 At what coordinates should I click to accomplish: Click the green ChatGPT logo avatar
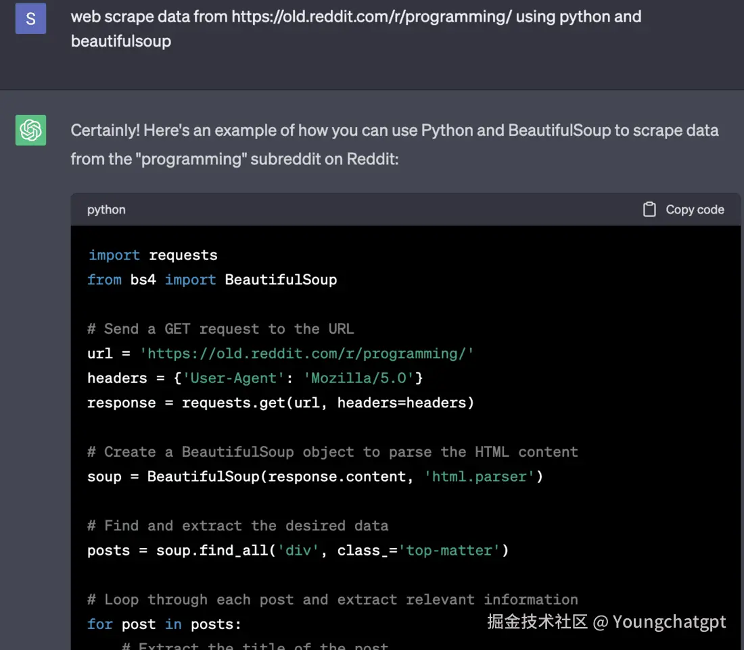click(x=30, y=130)
